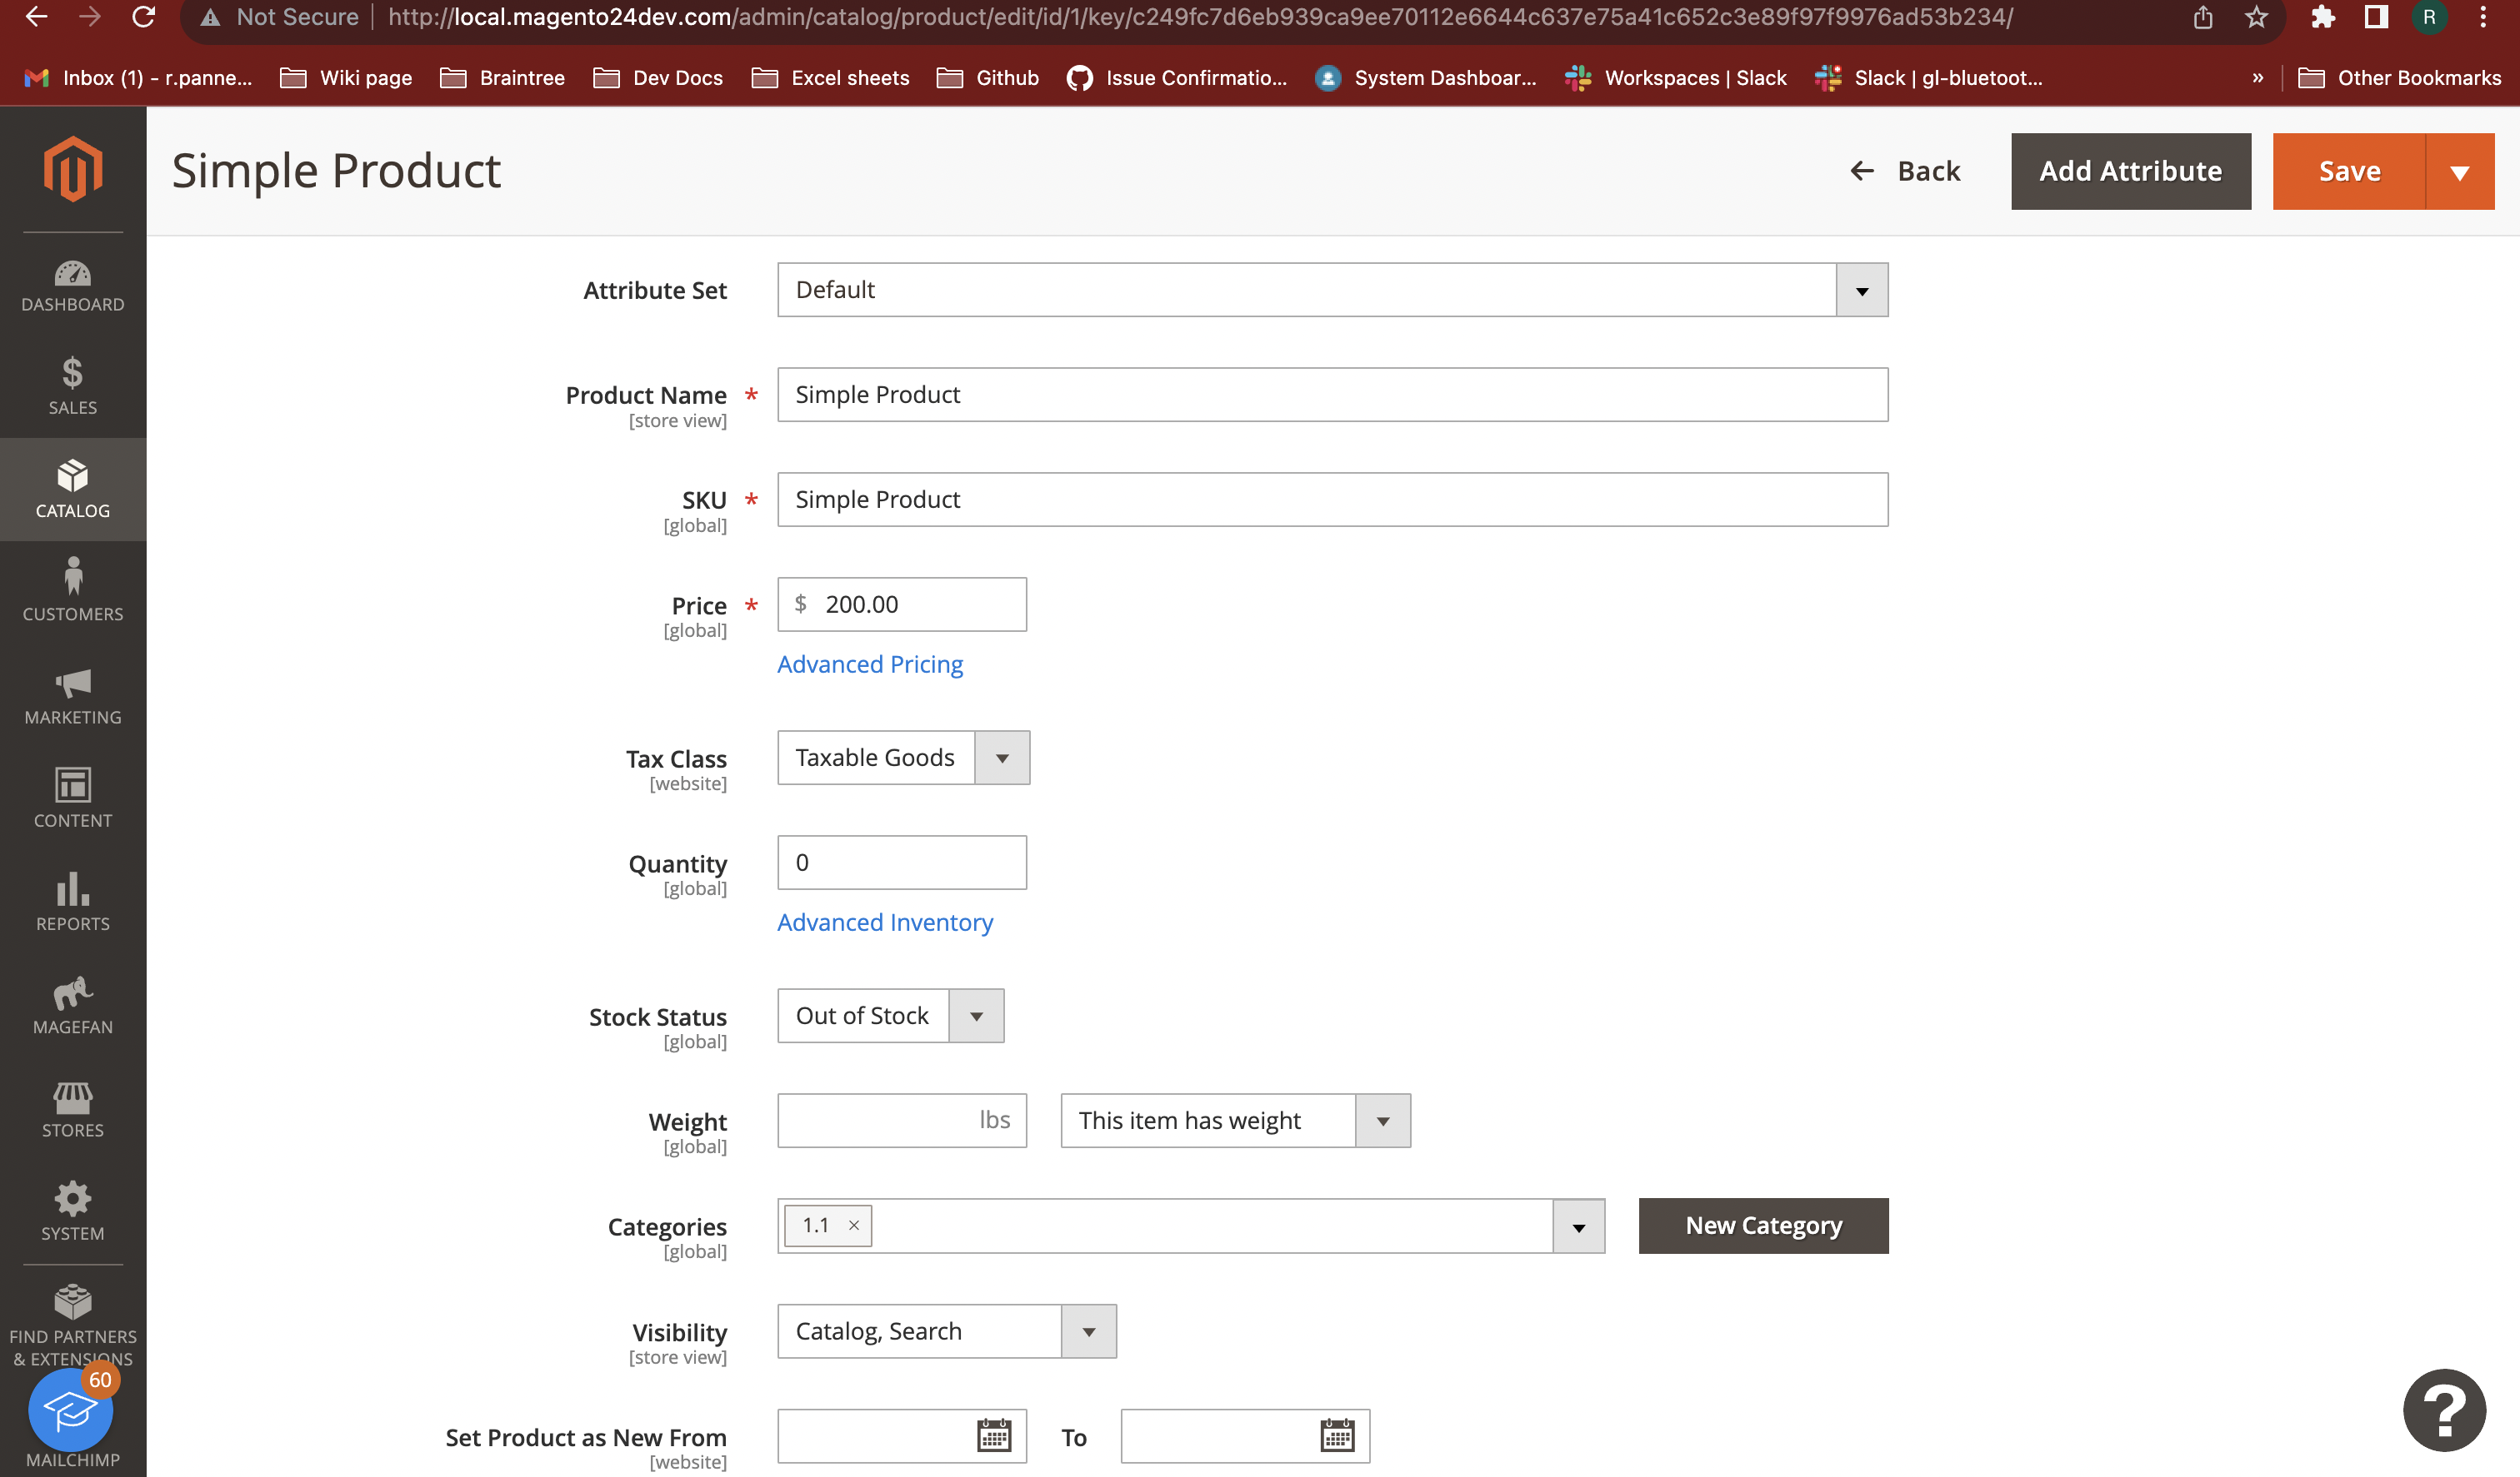Expand the Stock Status dropdown
This screenshot has width=2520, height=1477.
click(x=975, y=1015)
